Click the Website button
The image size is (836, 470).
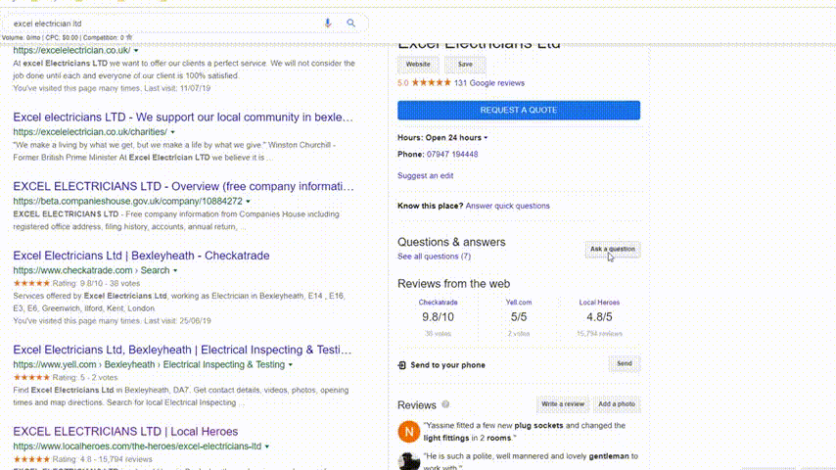pyautogui.click(x=418, y=64)
